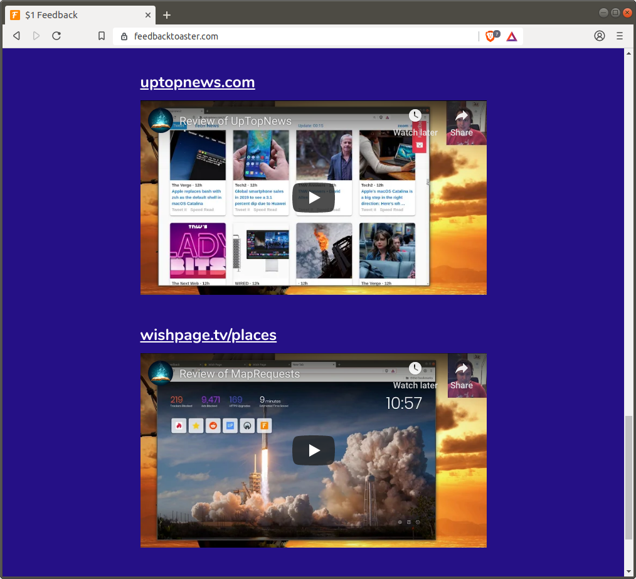636x579 pixels.
Task: Open a new browser tab
Action: pos(167,15)
